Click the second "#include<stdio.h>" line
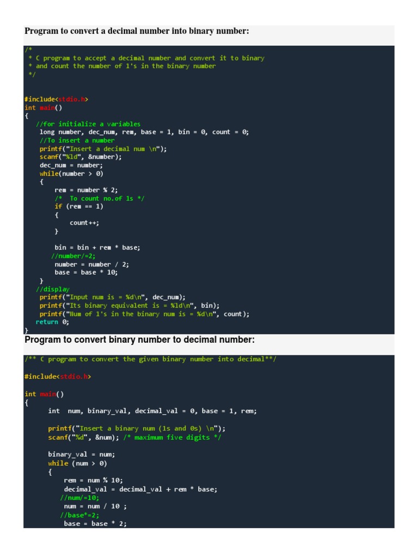 pyautogui.click(x=56, y=376)
